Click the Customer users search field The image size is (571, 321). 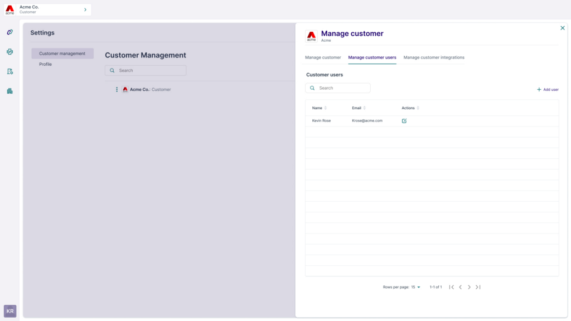(338, 88)
